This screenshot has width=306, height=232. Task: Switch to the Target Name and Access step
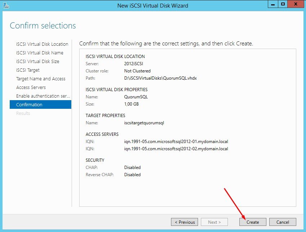click(41, 79)
